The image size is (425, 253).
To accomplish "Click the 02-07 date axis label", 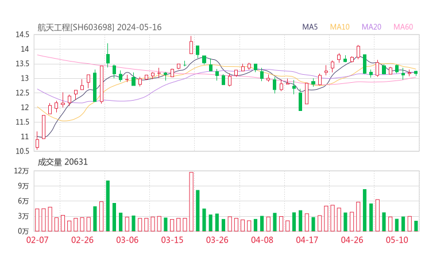I will tap(37, 240).
